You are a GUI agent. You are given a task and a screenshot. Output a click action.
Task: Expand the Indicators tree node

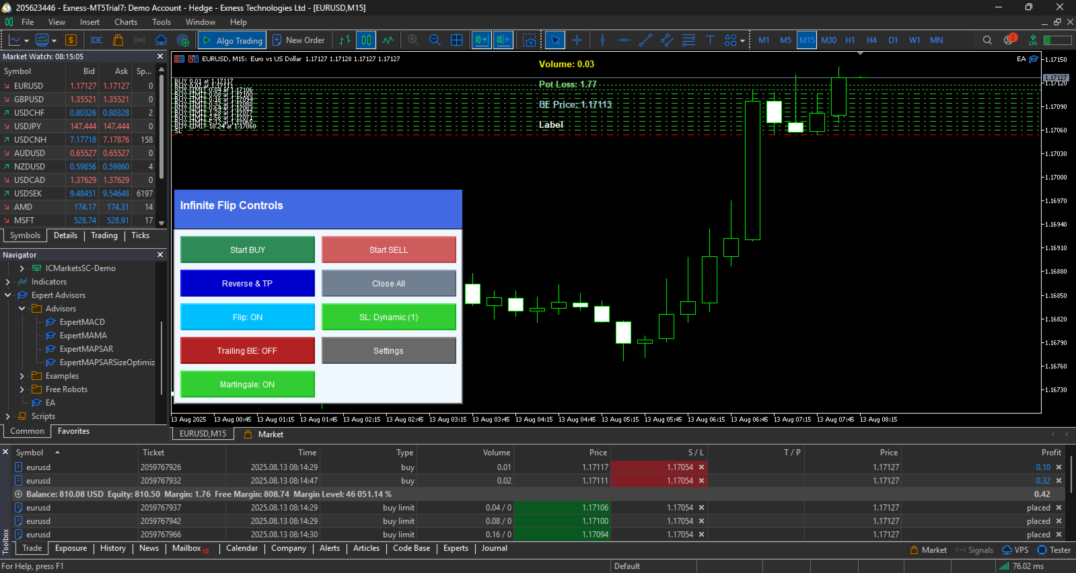[x=7, y=282]
